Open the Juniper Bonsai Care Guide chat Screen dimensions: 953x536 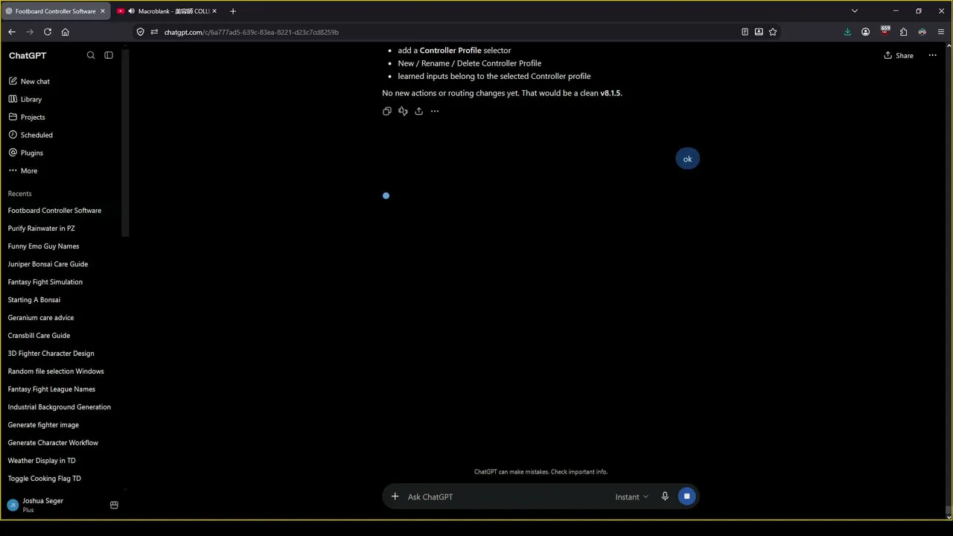coord(48,264)
